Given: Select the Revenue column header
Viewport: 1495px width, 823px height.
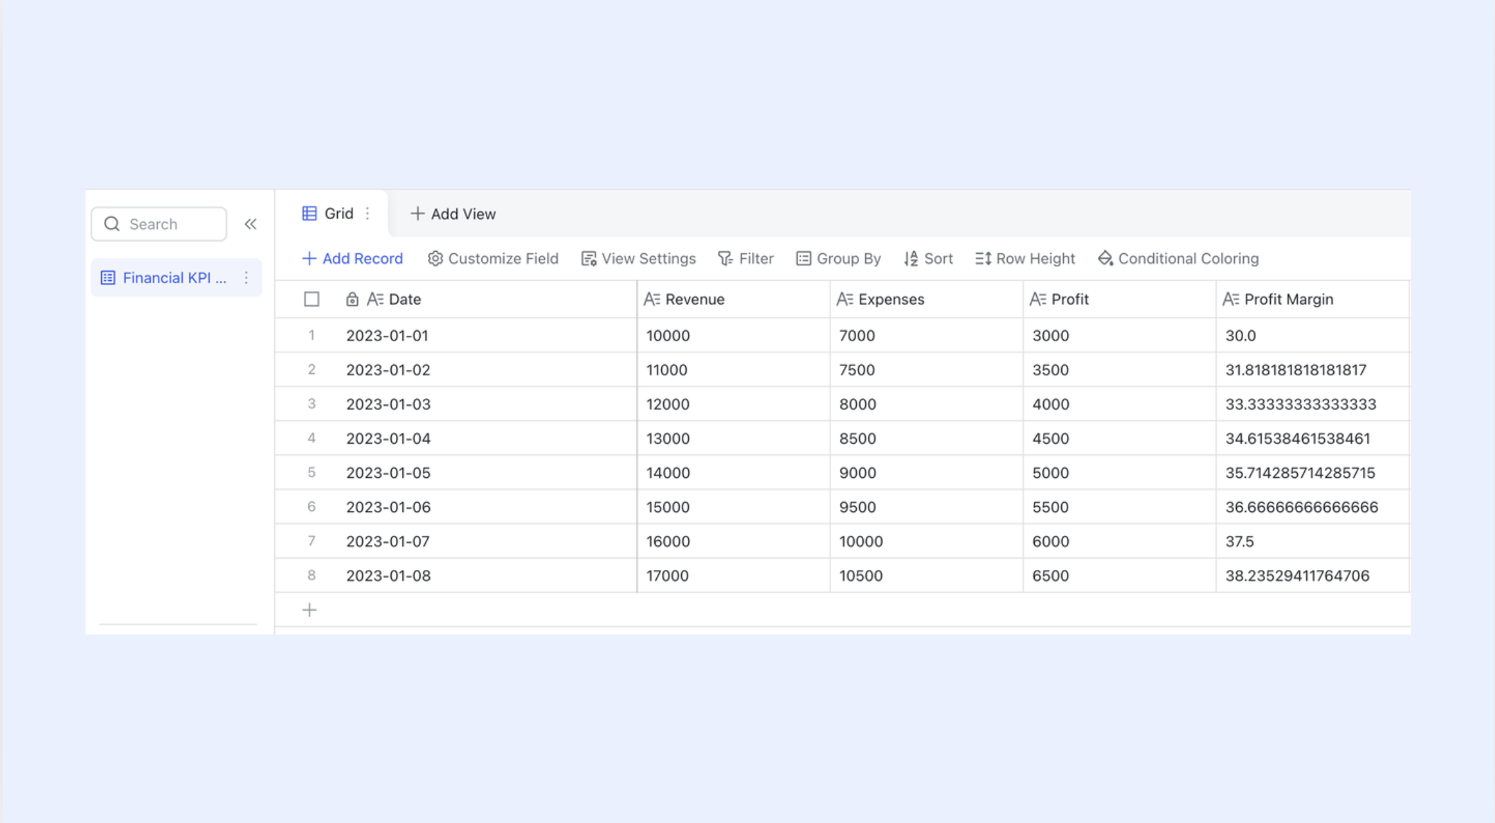Looking at the screenshot, I should (734, 299).
